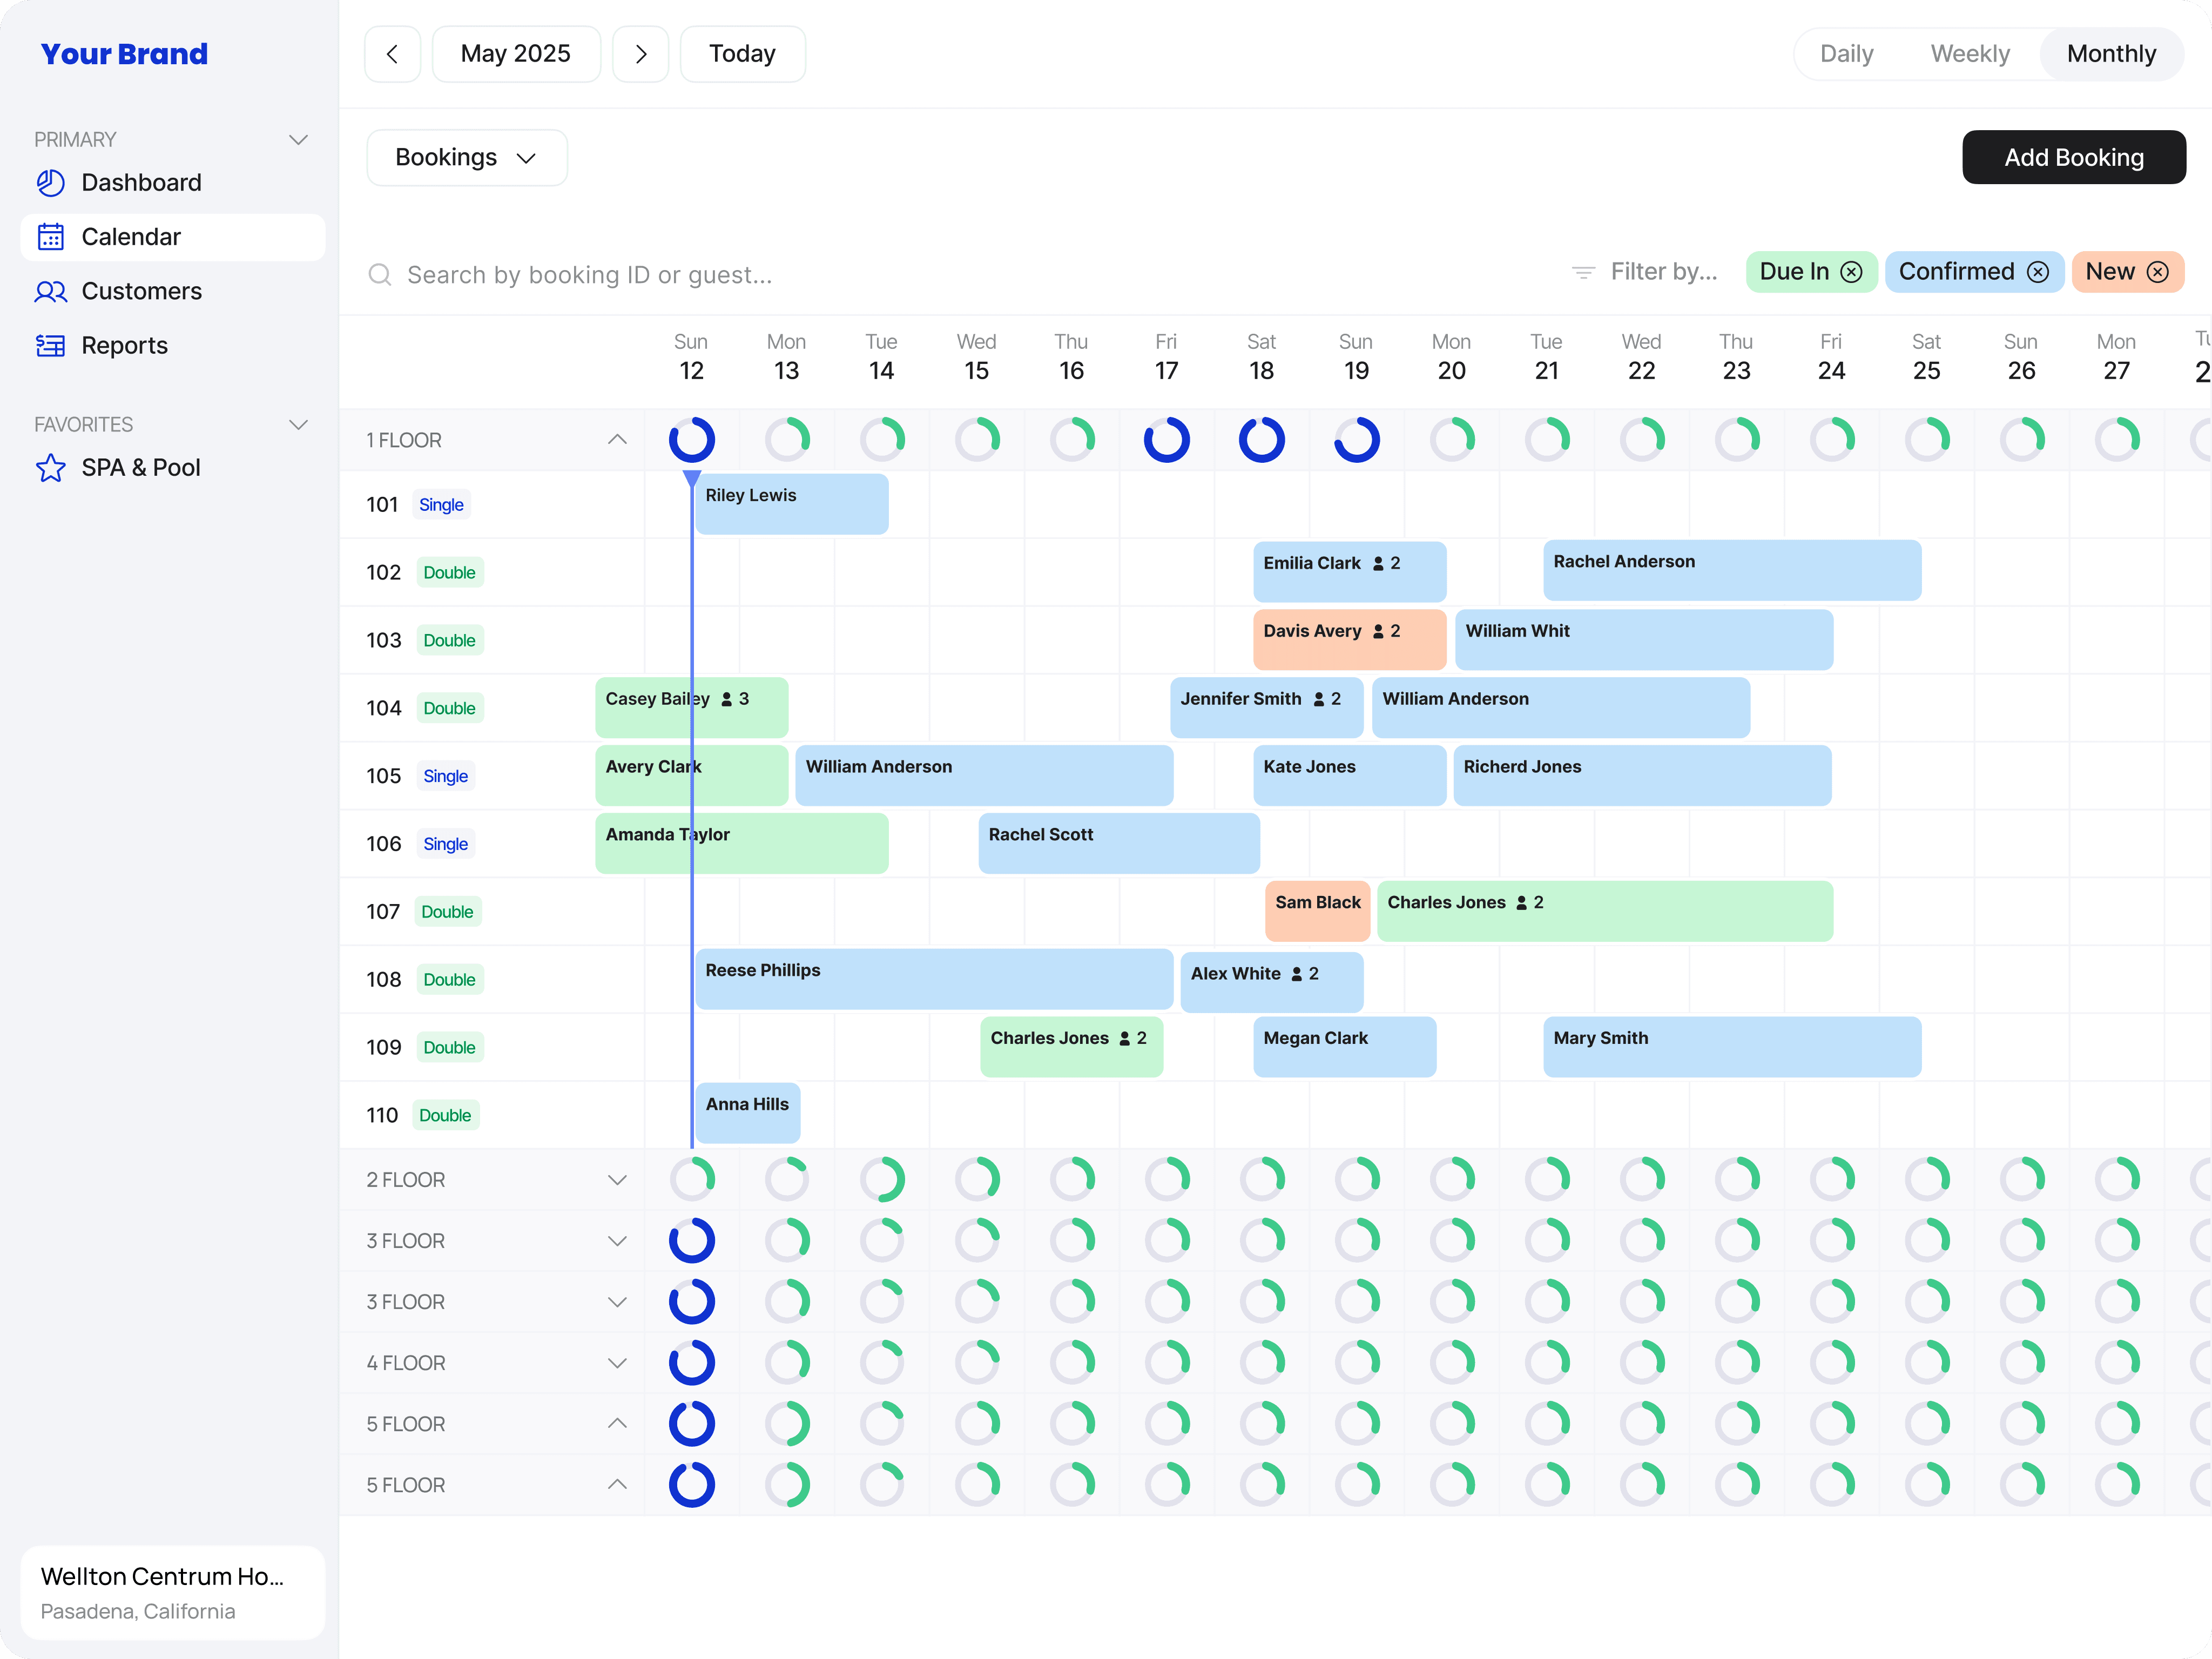
Task: Click 1 Floor occupancy ring for Sun 12
Action: 692,440
